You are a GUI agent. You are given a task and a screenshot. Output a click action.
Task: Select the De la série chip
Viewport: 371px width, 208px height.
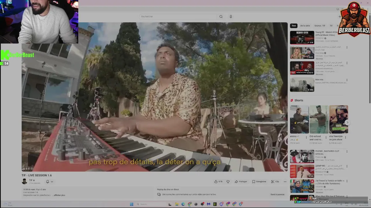[x=305, y=26]
